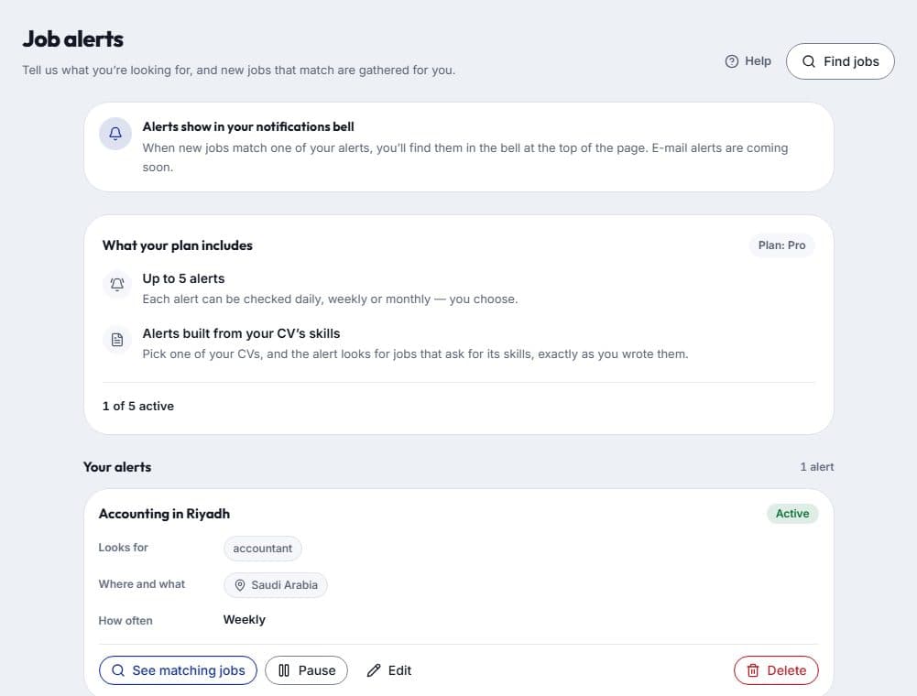Click 'Alerts show in your notifications bell' heading
This screenshot has height=696, width=917.
[x=248, y=126]
